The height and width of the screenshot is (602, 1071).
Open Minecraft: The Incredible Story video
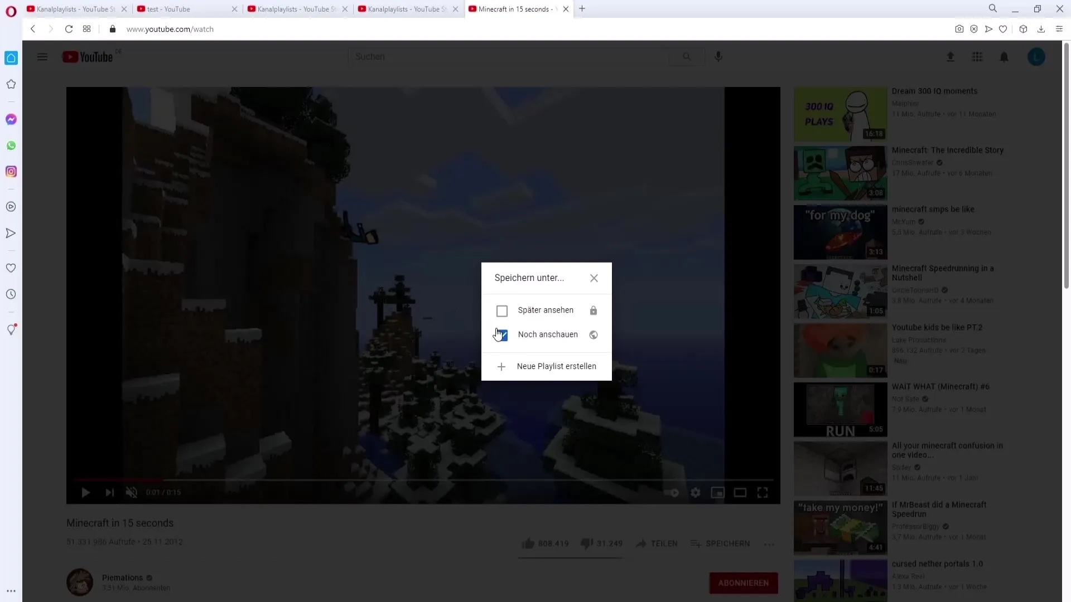click(x=947, y=151)
